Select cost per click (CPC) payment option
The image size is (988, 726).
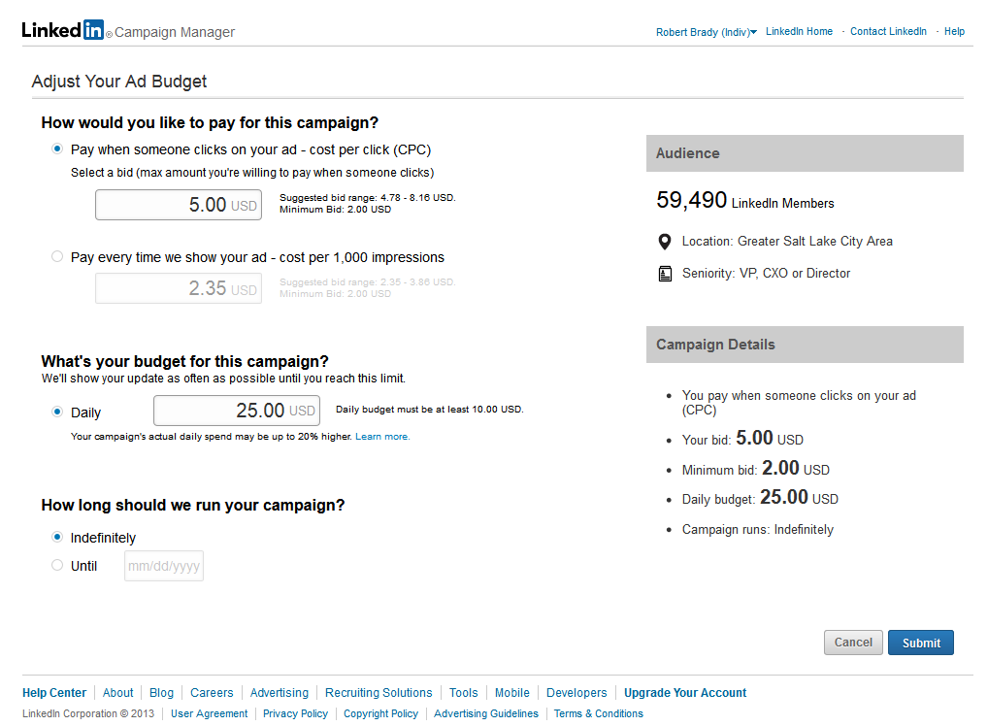[x=57, y=149]
